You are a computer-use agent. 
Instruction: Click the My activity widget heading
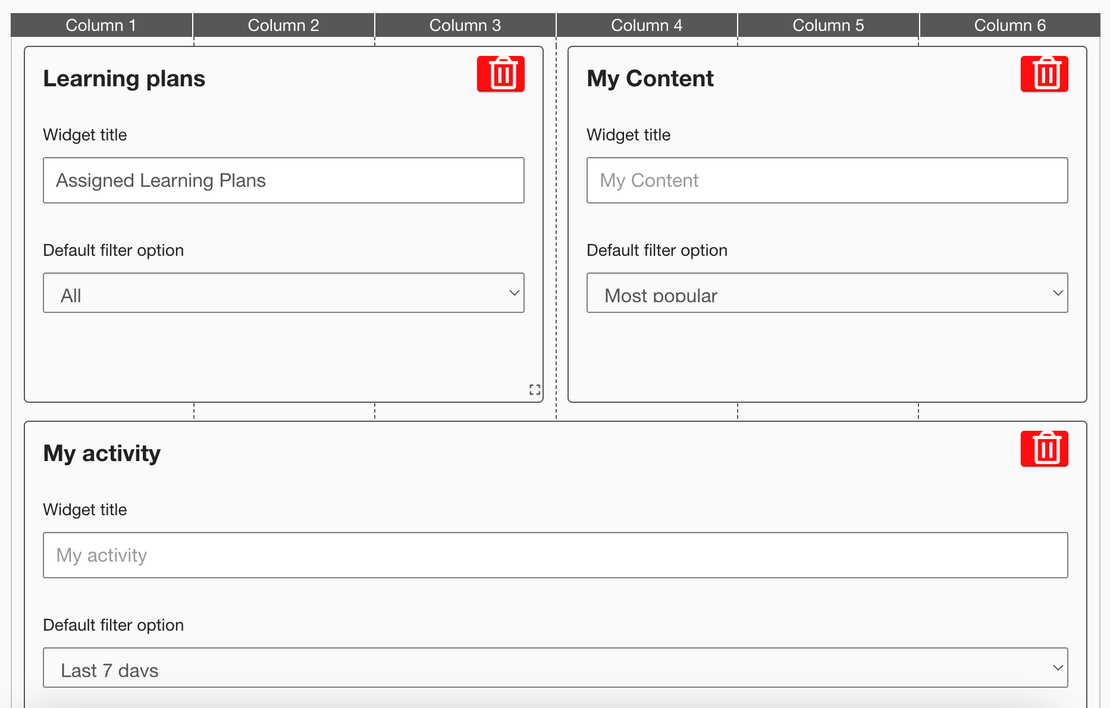102,453
